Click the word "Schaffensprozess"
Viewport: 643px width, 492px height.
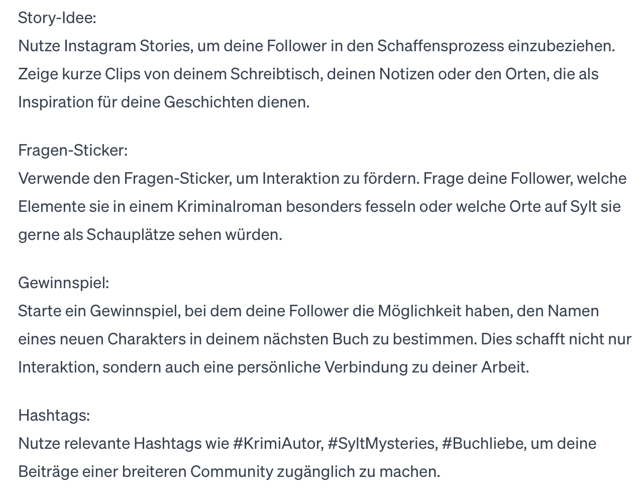(x=441, y=46)
